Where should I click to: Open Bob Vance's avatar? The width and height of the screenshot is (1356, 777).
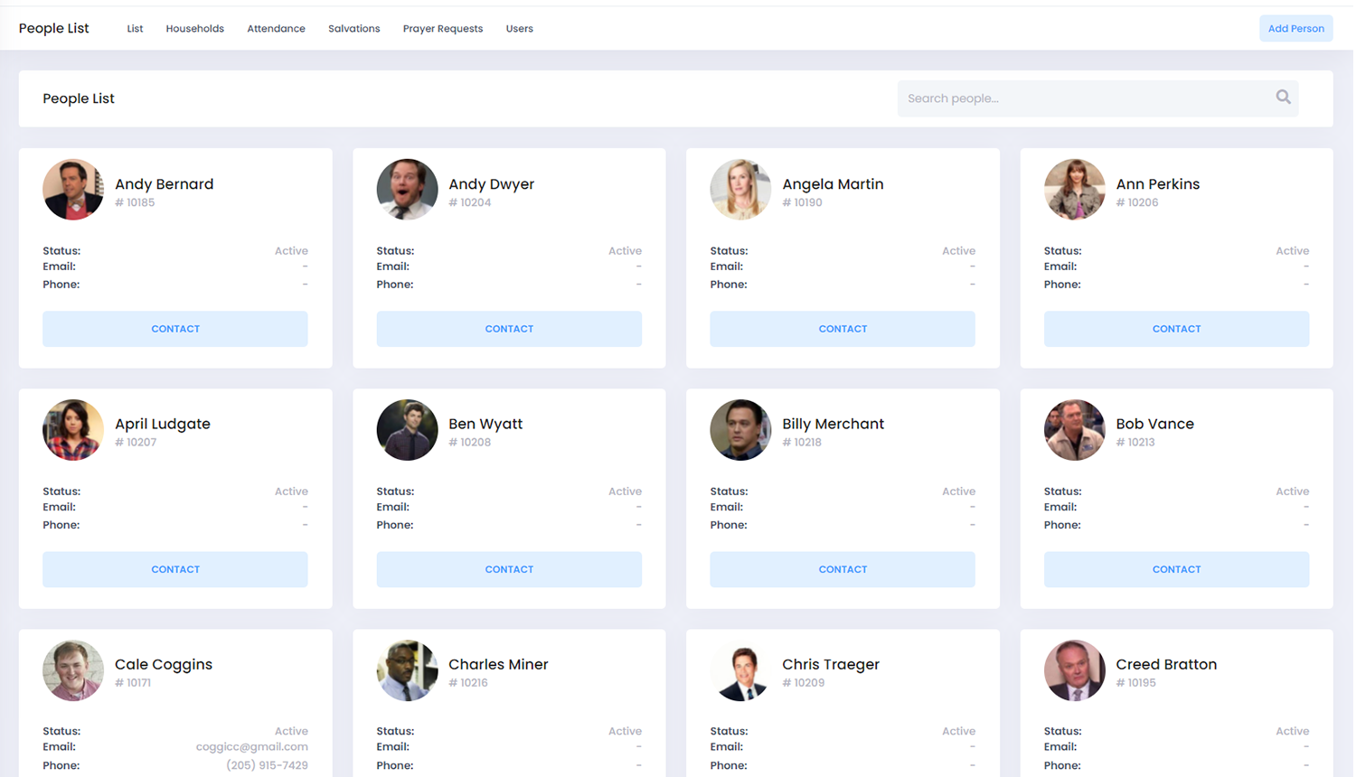pyautogui.click(x=1074, y=430)
